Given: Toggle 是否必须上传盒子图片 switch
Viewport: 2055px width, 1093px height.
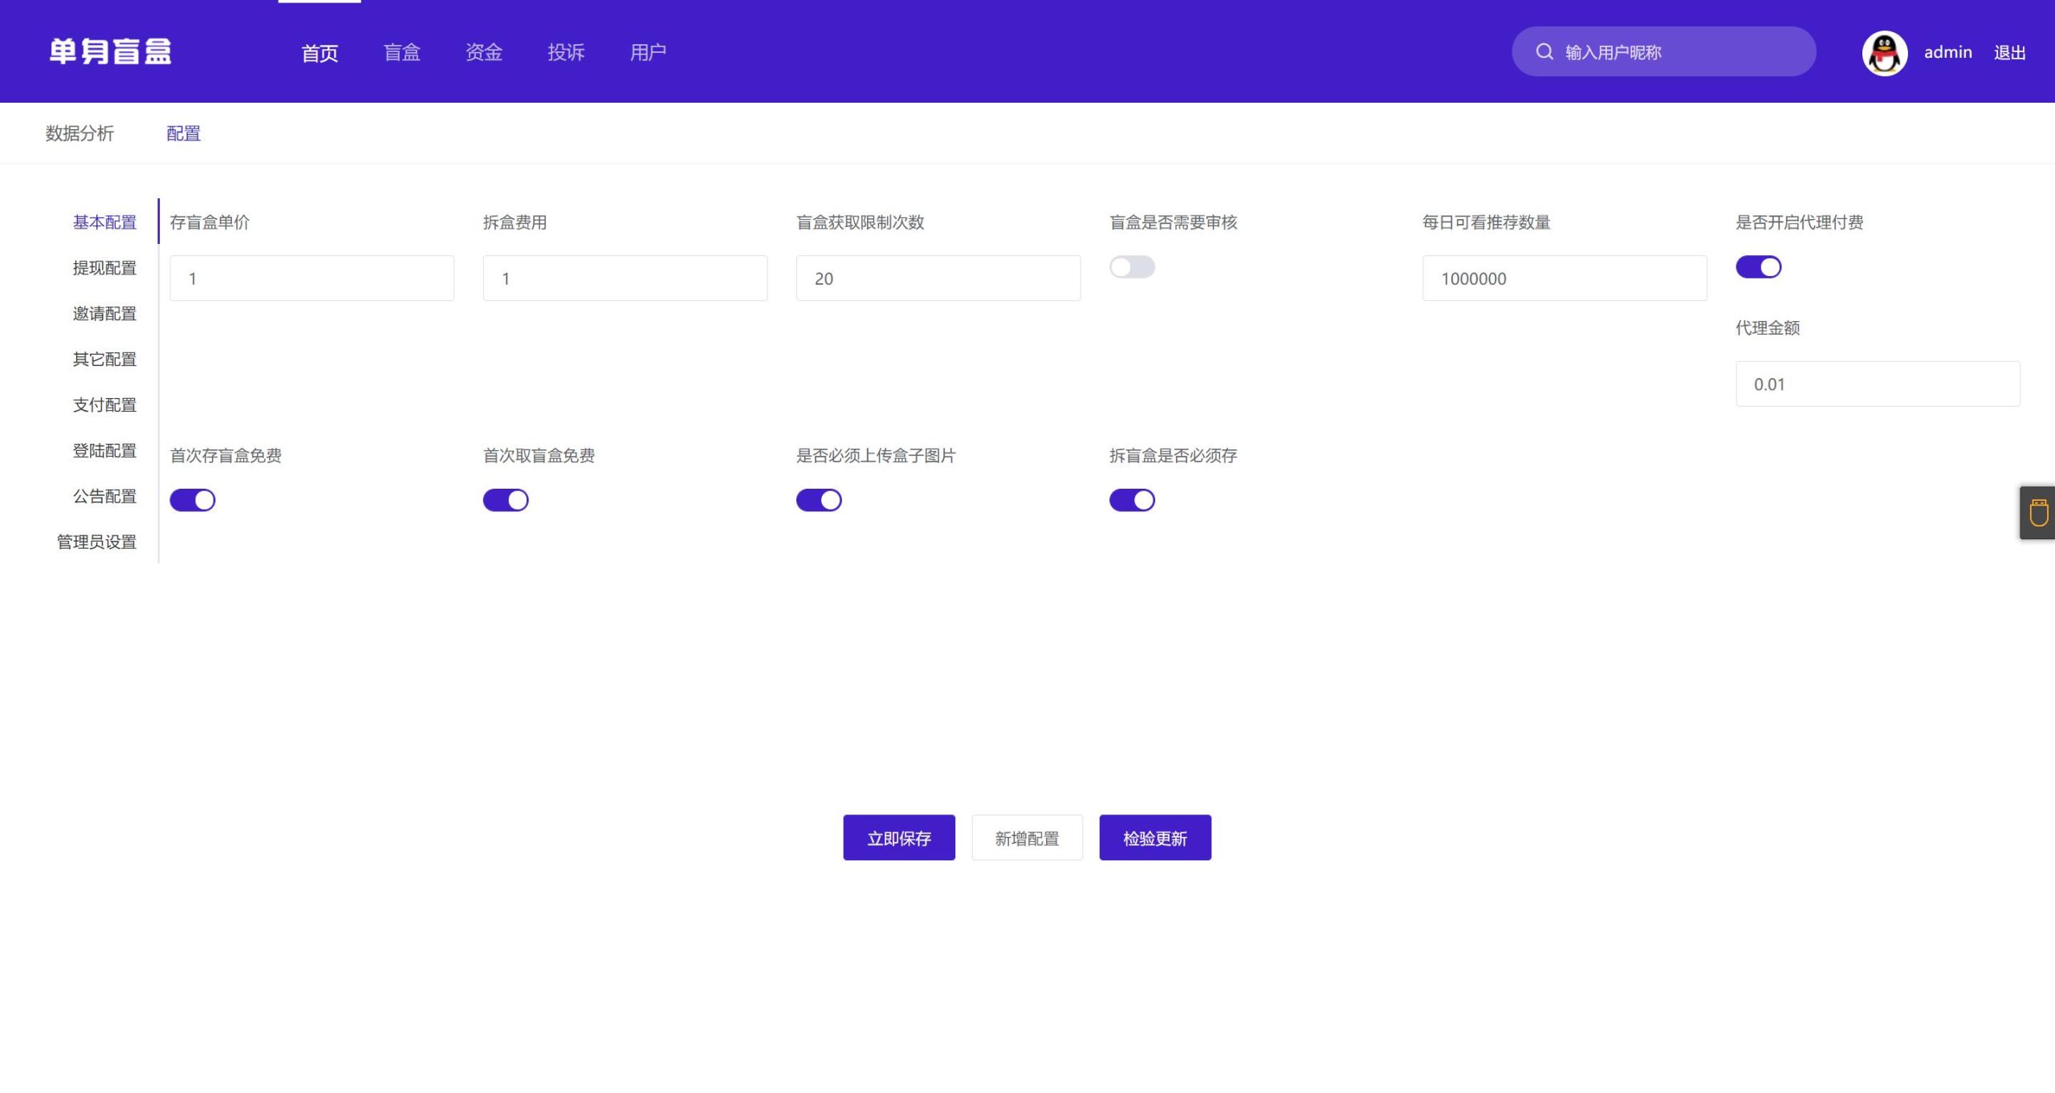Looking at the screenshot, I should click(819, 500).
